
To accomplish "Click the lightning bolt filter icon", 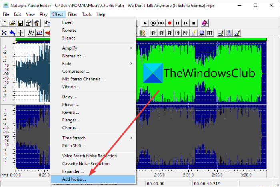I will tap(194, 33).
